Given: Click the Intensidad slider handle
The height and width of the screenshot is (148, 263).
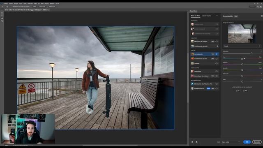Looking at the screenshot, I should click(251, 53).
